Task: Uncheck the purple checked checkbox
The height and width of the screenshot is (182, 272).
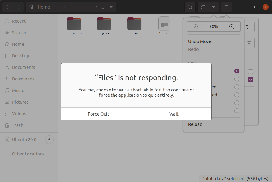Action: point(251,80)
